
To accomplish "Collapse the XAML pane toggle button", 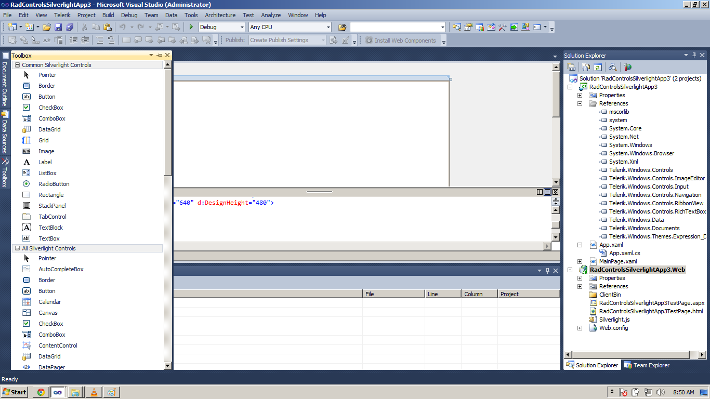I will pyautogui.click(x=555, y=192).
